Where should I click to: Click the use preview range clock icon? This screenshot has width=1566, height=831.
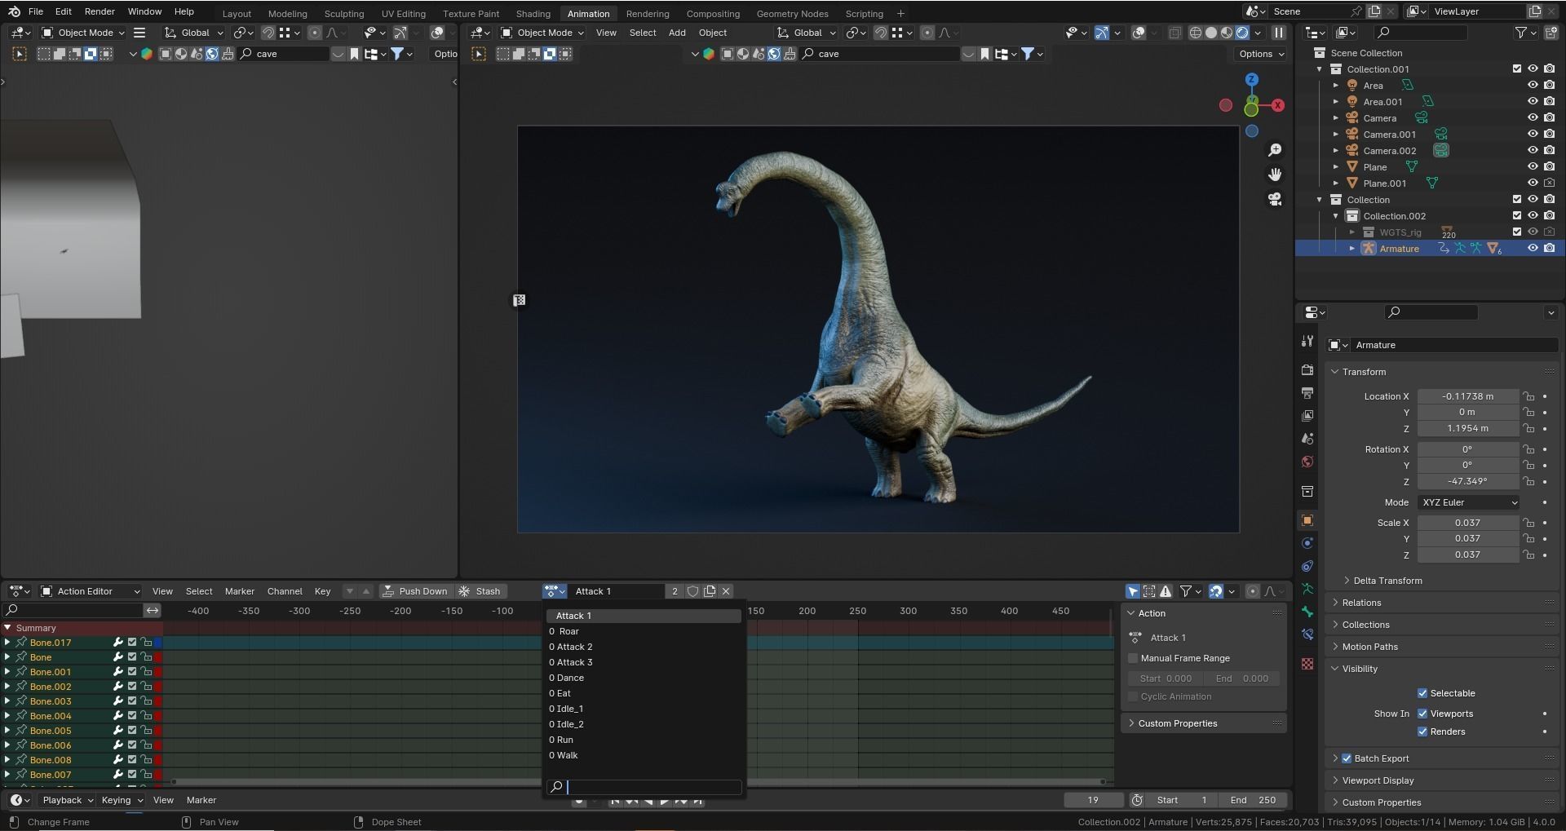coord(1137,800)
